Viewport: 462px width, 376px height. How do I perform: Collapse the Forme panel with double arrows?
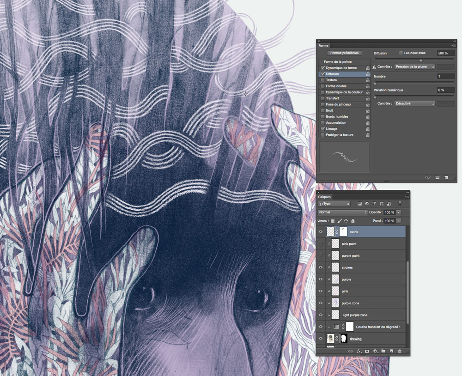pos(454,41)
